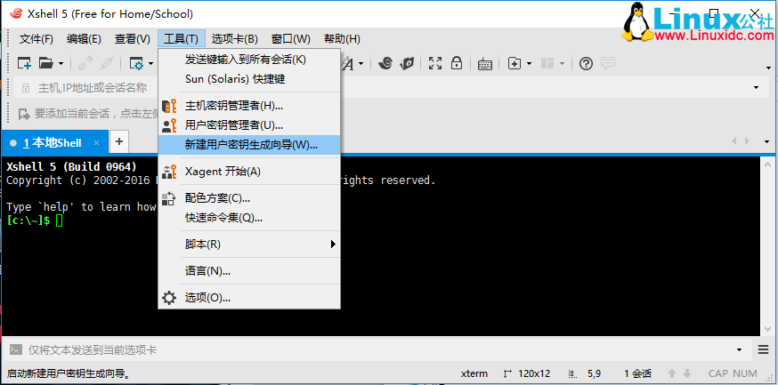Click the new tab group plus icon

(515, 63)
